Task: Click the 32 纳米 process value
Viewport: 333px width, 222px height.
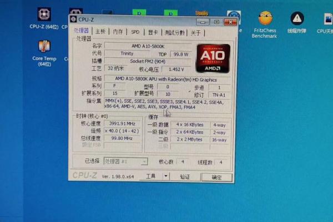Action: (115, 68)
